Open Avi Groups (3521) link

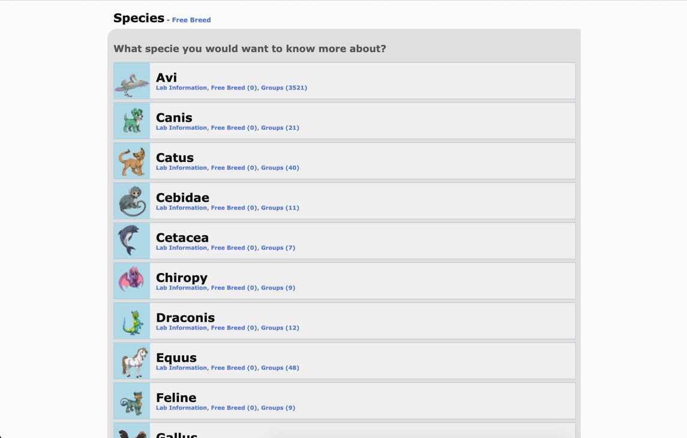tap(284, 88)
